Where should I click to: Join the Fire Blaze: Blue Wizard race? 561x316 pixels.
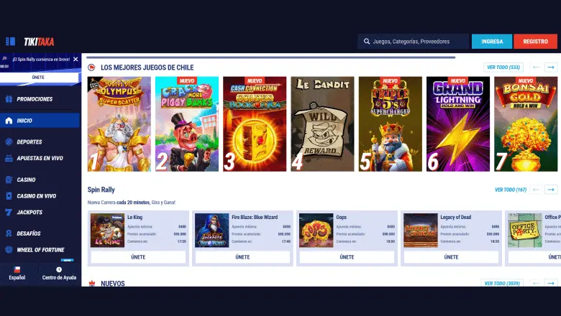242,257
